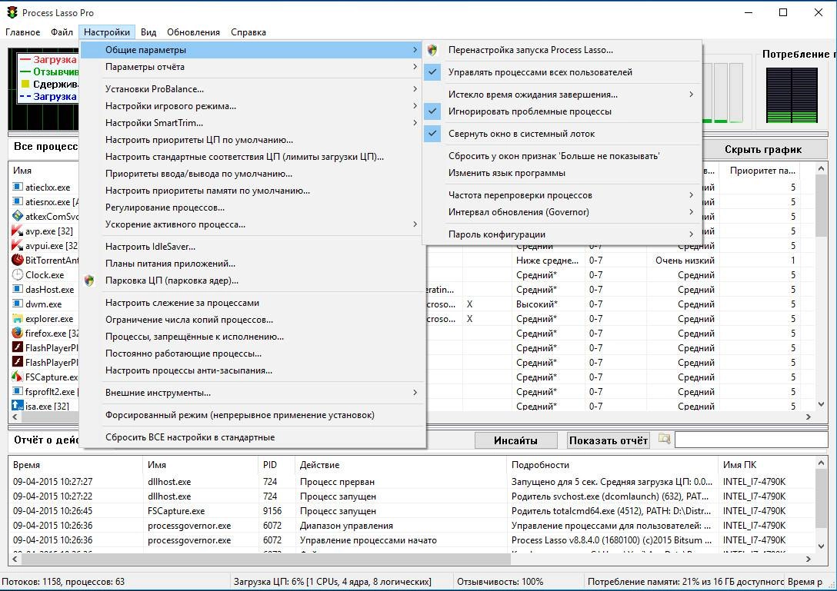The height and width of the screenshot is (591, 837).
Task: Select Планы питания приложений entry
Action: point(252,264)
